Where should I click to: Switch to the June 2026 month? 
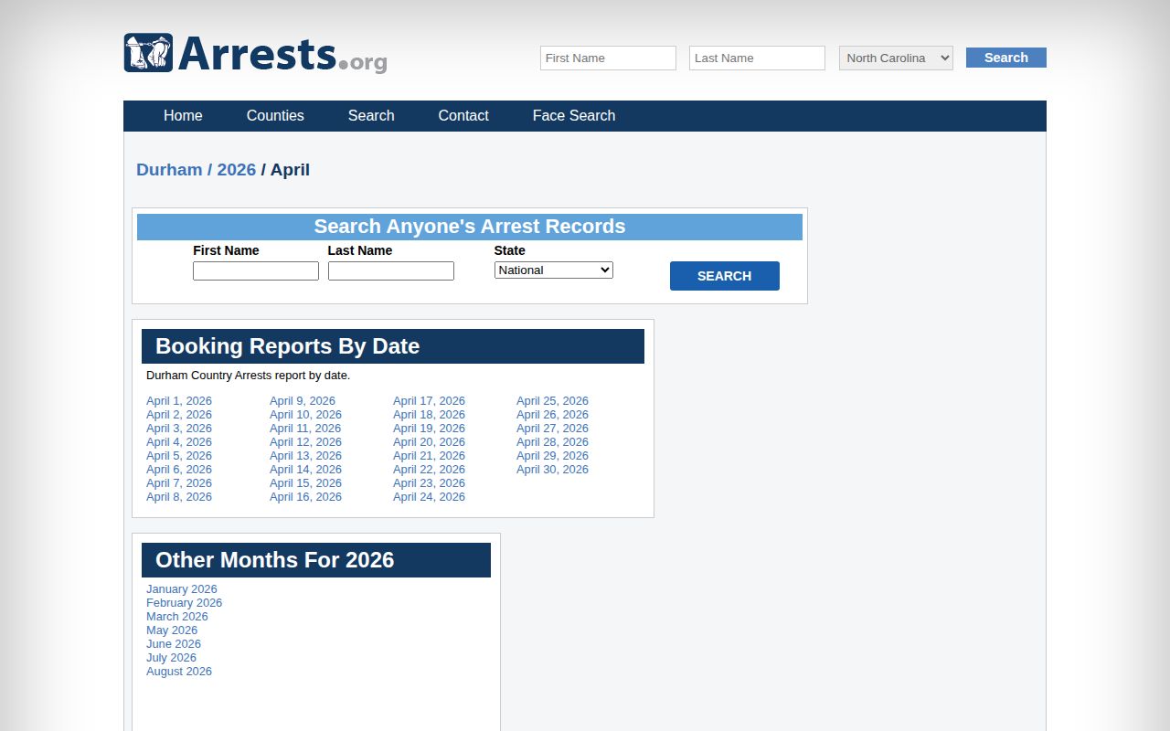pos(174,644)
